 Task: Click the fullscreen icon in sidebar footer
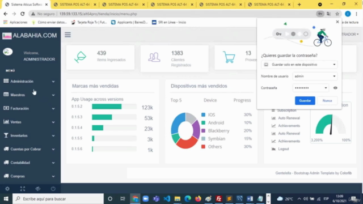(23, 189)
